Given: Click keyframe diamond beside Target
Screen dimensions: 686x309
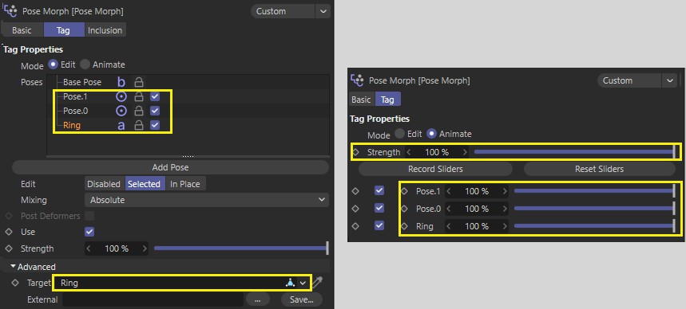Looking at the screenshot, I should (15, 283).
